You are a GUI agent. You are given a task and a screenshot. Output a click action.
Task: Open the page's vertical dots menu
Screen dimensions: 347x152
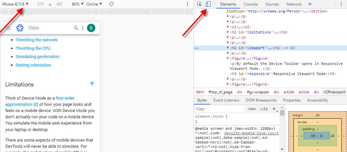[x=83, y=28]
